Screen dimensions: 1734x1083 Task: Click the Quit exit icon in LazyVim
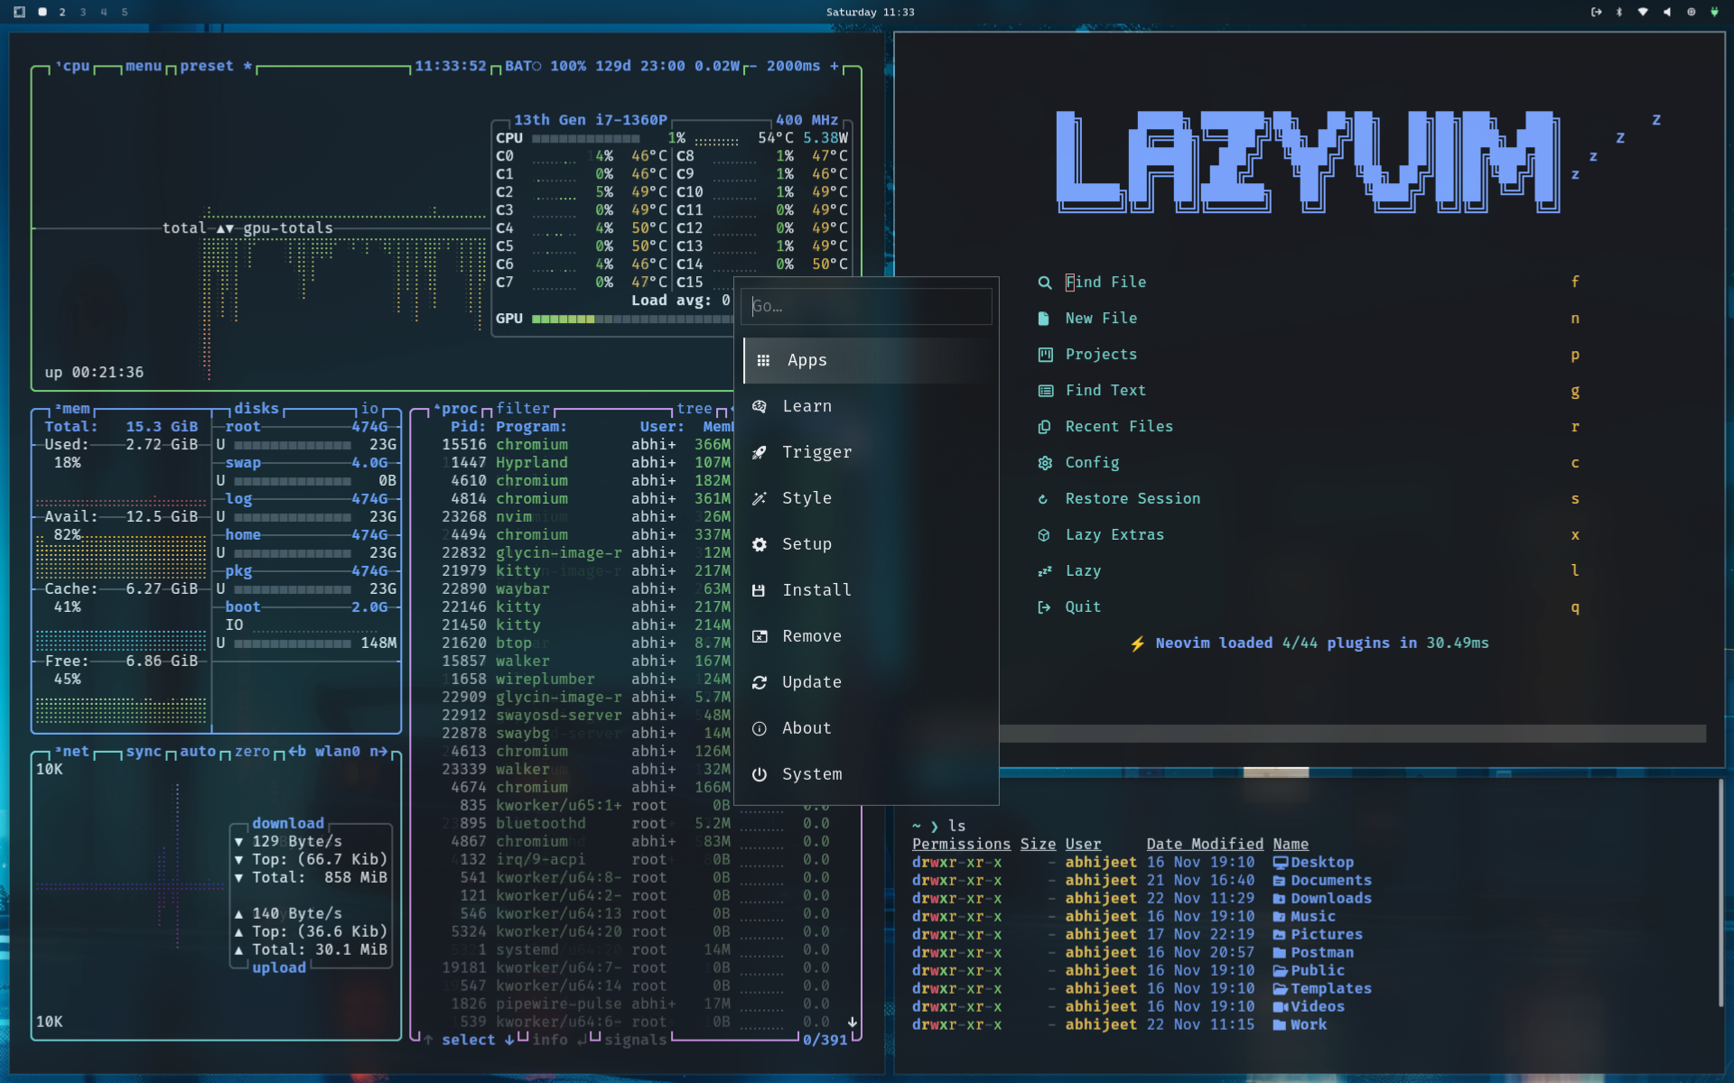pyautogui.click(x=1044, y=607)
